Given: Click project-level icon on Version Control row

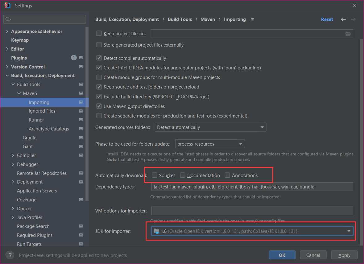Looking at the screenshot, I should click(x=81, y=67).
